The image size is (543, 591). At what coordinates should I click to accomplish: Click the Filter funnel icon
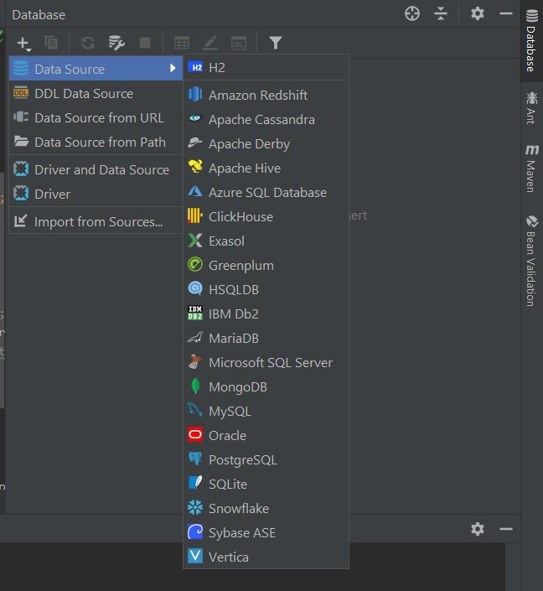(276, 43)
